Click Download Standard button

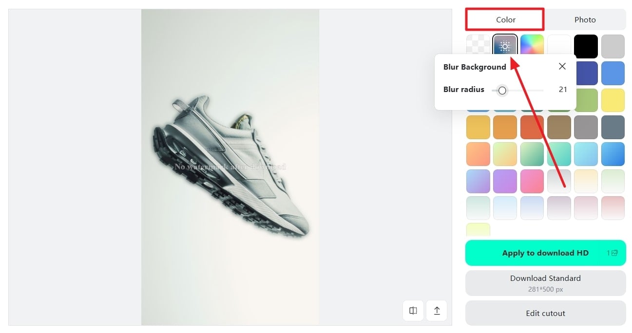pos(545,283)
